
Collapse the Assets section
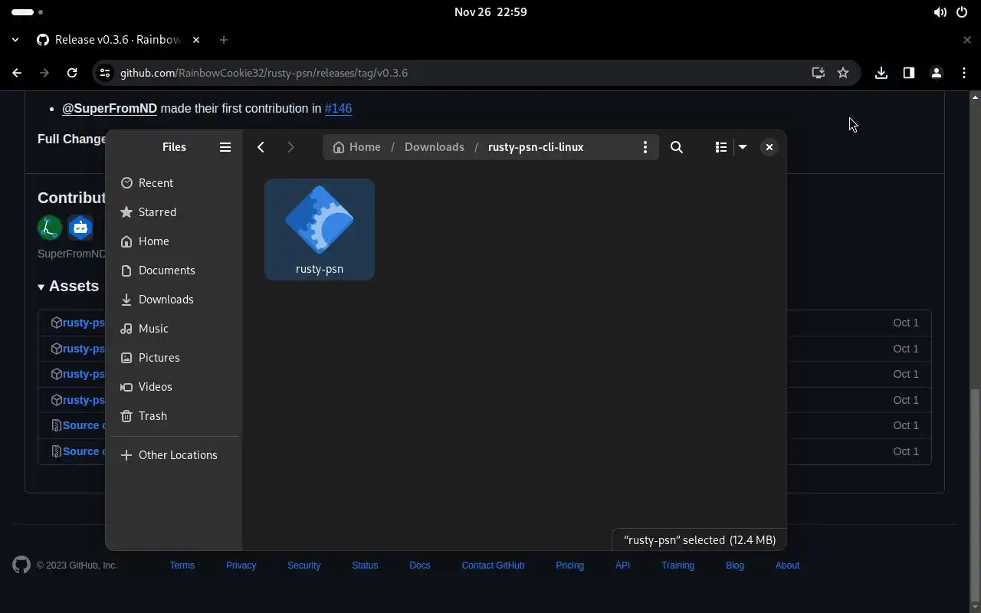tap(68, 286)
